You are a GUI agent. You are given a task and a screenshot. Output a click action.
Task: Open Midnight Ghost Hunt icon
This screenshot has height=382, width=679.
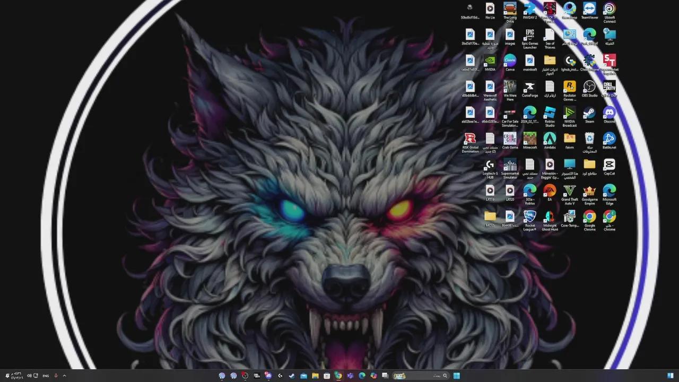pos(550,221)
